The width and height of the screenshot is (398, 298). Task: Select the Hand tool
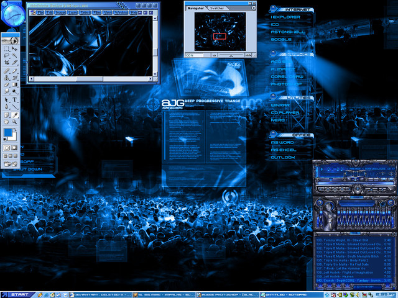point(6,122)
